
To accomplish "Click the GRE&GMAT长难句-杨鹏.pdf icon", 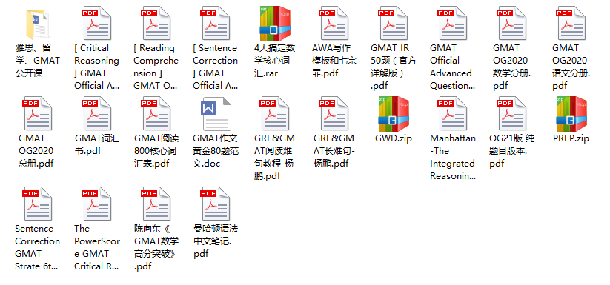I will click(x=334, y=114).
